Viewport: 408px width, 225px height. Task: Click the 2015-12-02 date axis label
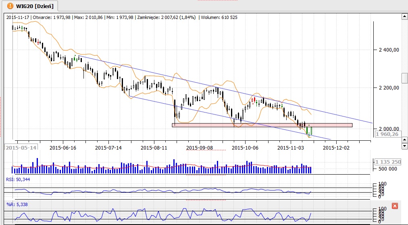[337, 148]
